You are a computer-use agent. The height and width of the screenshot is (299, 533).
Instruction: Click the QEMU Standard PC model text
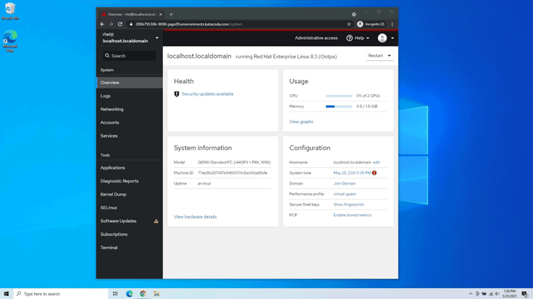coord(234,162)
